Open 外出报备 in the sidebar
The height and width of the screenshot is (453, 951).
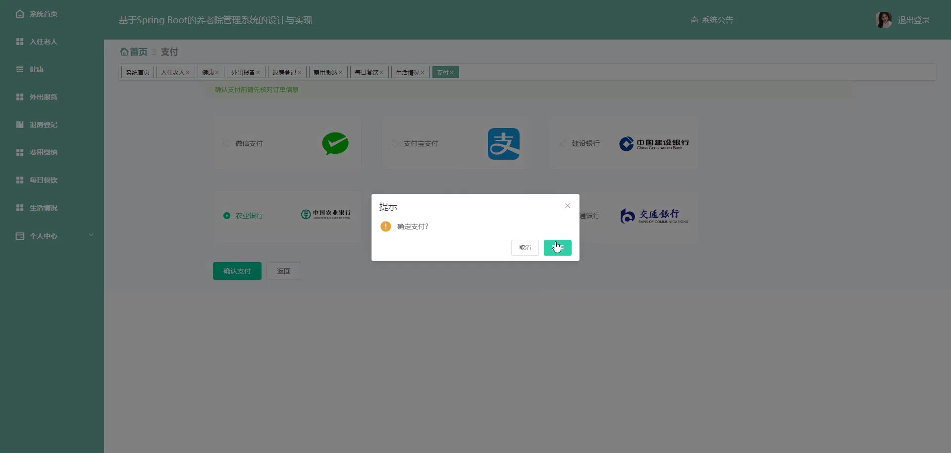(44, 97)
